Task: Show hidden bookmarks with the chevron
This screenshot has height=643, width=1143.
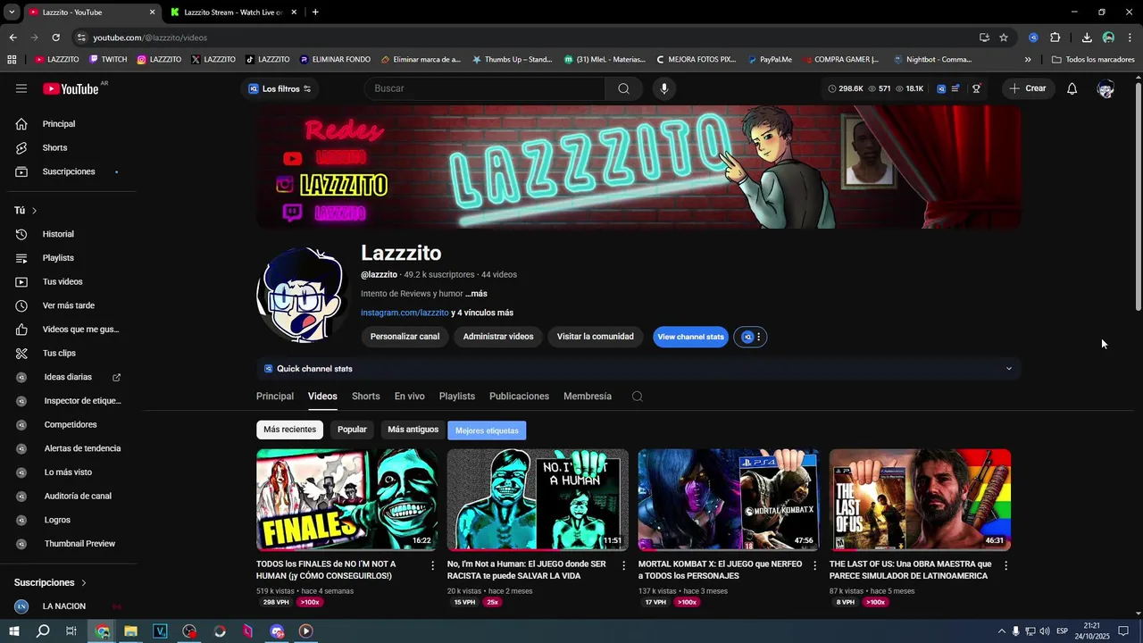Action: click(1027, 60)
